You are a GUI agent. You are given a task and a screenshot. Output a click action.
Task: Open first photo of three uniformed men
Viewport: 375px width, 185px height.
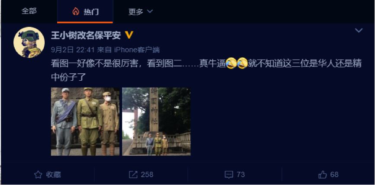(x=85, y=122)
